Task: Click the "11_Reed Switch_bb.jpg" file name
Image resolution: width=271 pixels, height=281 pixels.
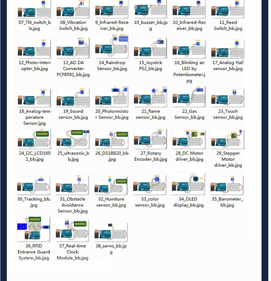Action: click(228, 25)
